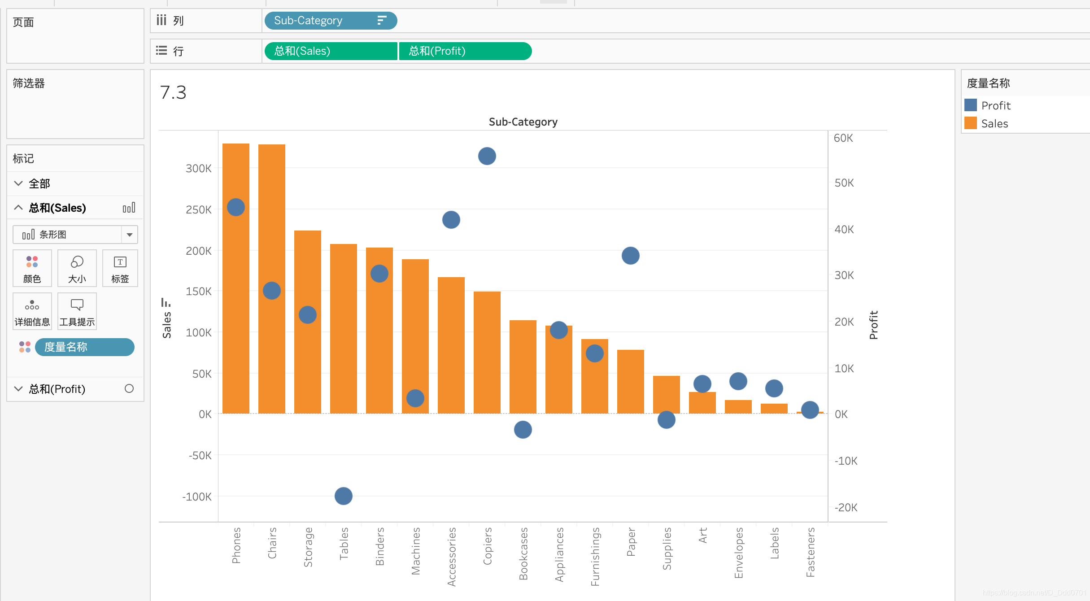Open the 条形图 mark type dropdown

pyautogui.click(x=129, y=235)
